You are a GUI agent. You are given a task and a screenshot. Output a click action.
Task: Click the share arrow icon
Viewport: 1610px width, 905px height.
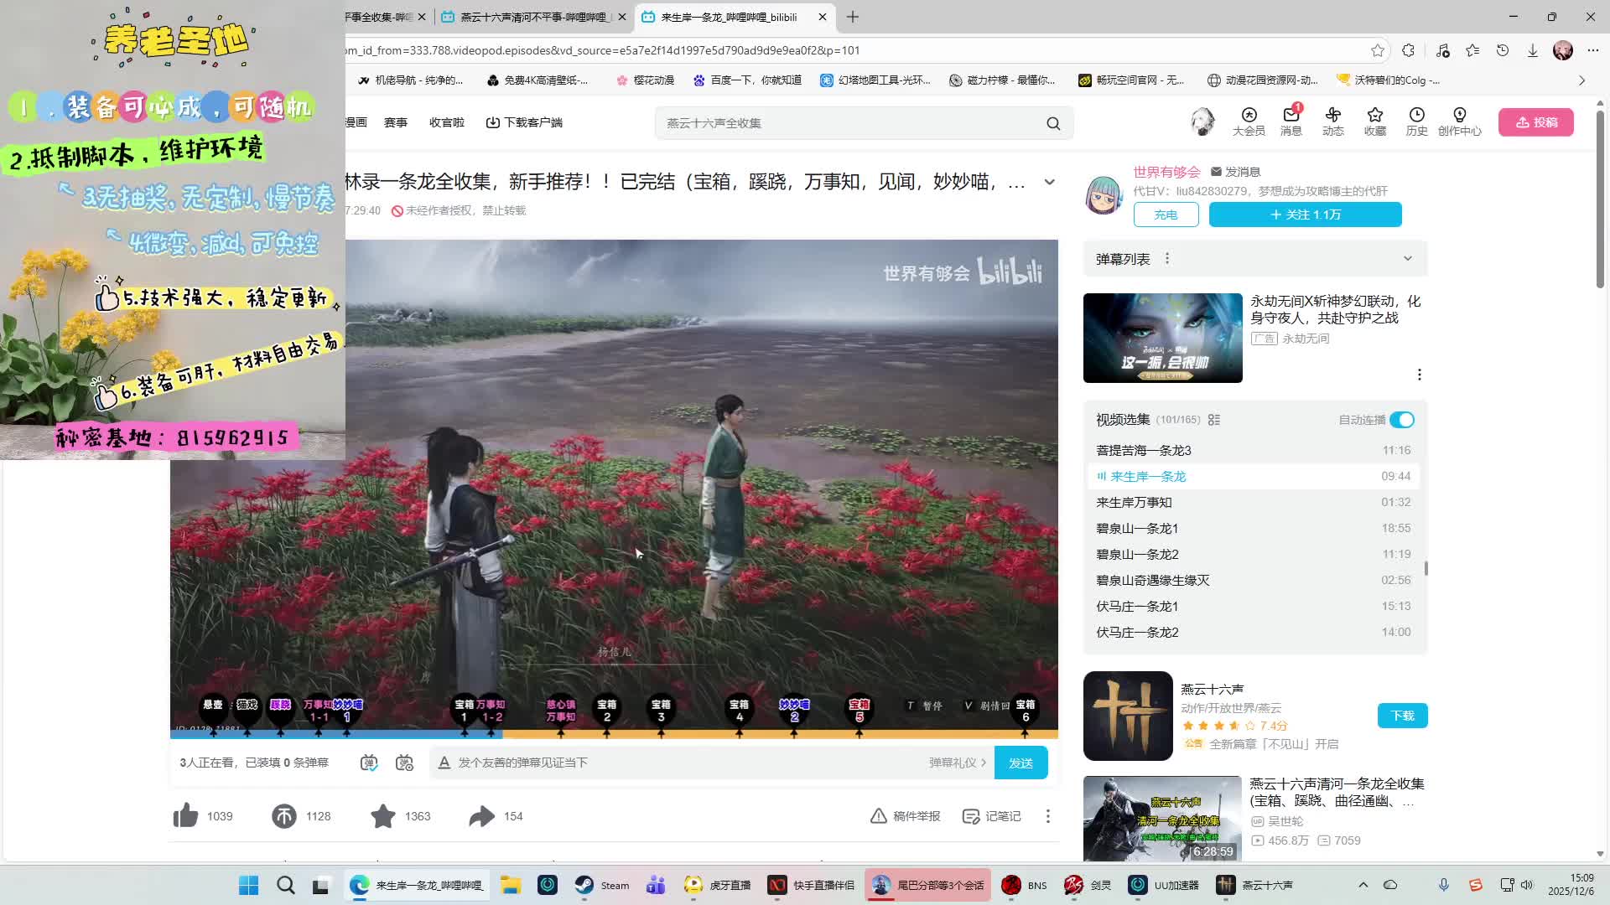pos(482,815)
